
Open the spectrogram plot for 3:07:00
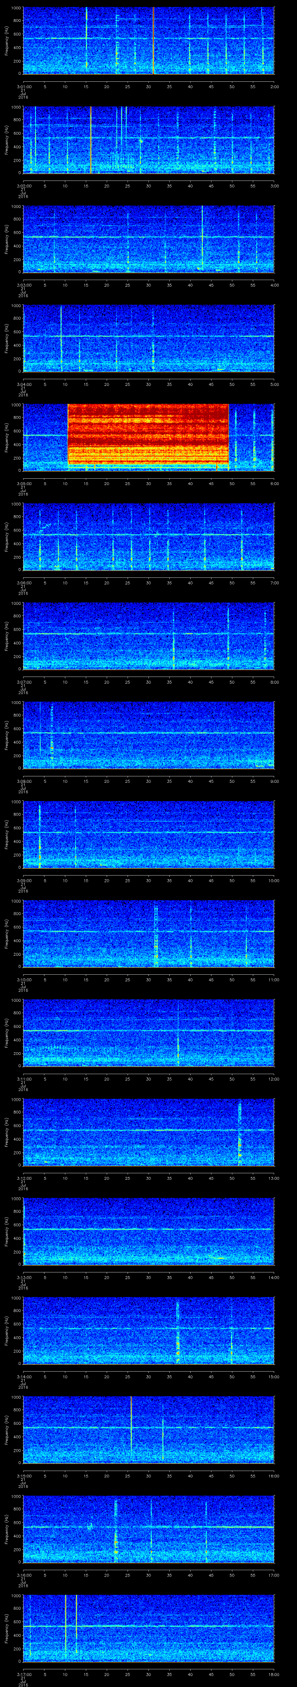149,636
